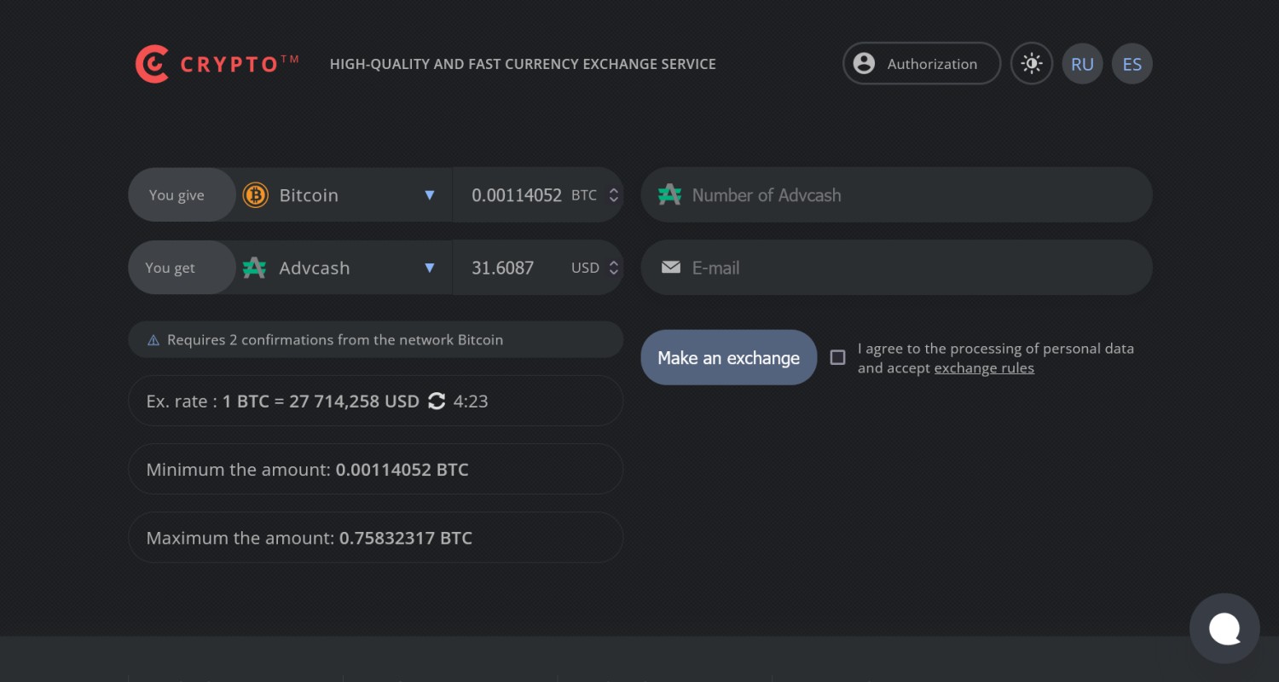The height and width of the screenshot is (682, 1279).
Task: Click the envelope icon in E-mail field
Action: [x=671, y=268]
